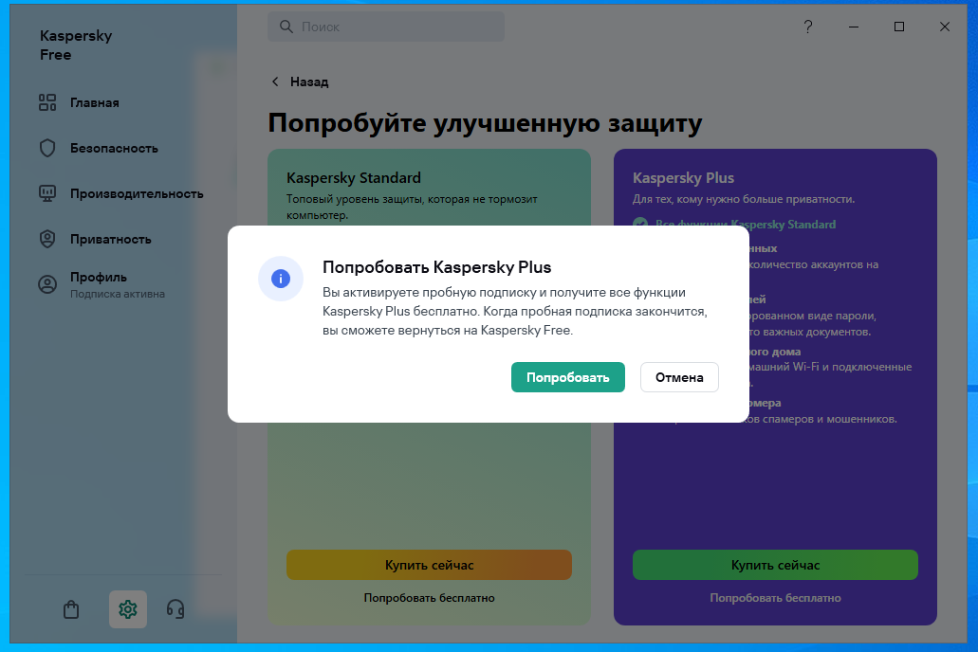Viewport: 978px width, 652px height.
Task: Click the Kaspersky Free logo text
Action: click(x=76, y=45)
